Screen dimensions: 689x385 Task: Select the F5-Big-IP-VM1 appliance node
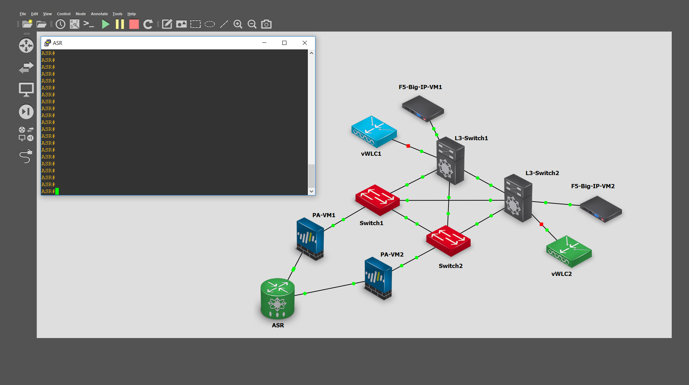point(423,109)
